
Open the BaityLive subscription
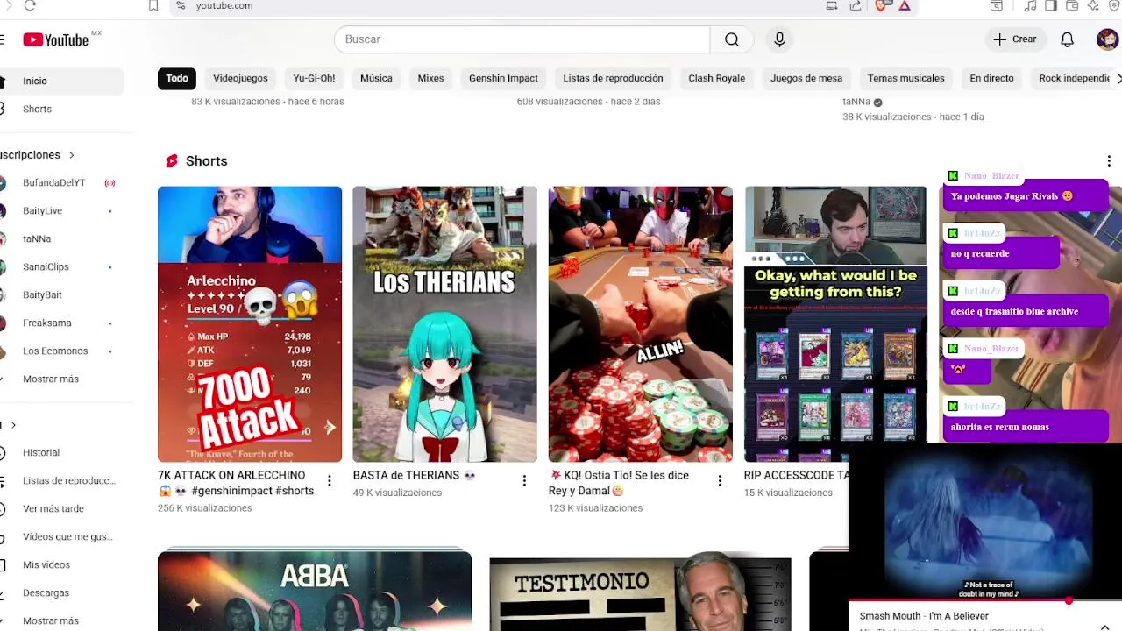click(61, 210)
